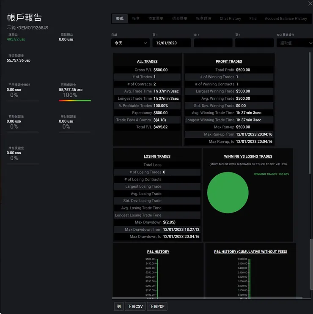Click the green winning trades pie chart
The width and height of the screenshot is (313, 314).
pyautogui.click(x=228, y=192)
